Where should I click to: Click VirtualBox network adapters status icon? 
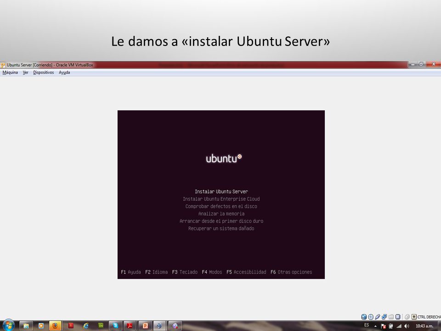point(384,317)
